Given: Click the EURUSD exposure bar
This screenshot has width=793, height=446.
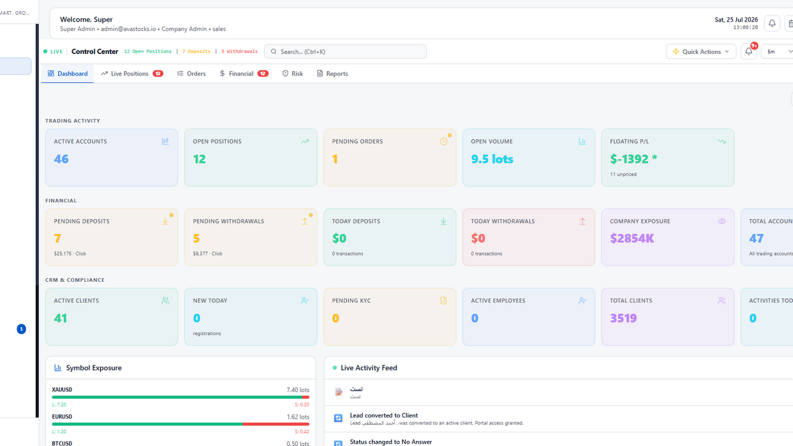Looking at the screenshot, I should (x=181, y=424).
